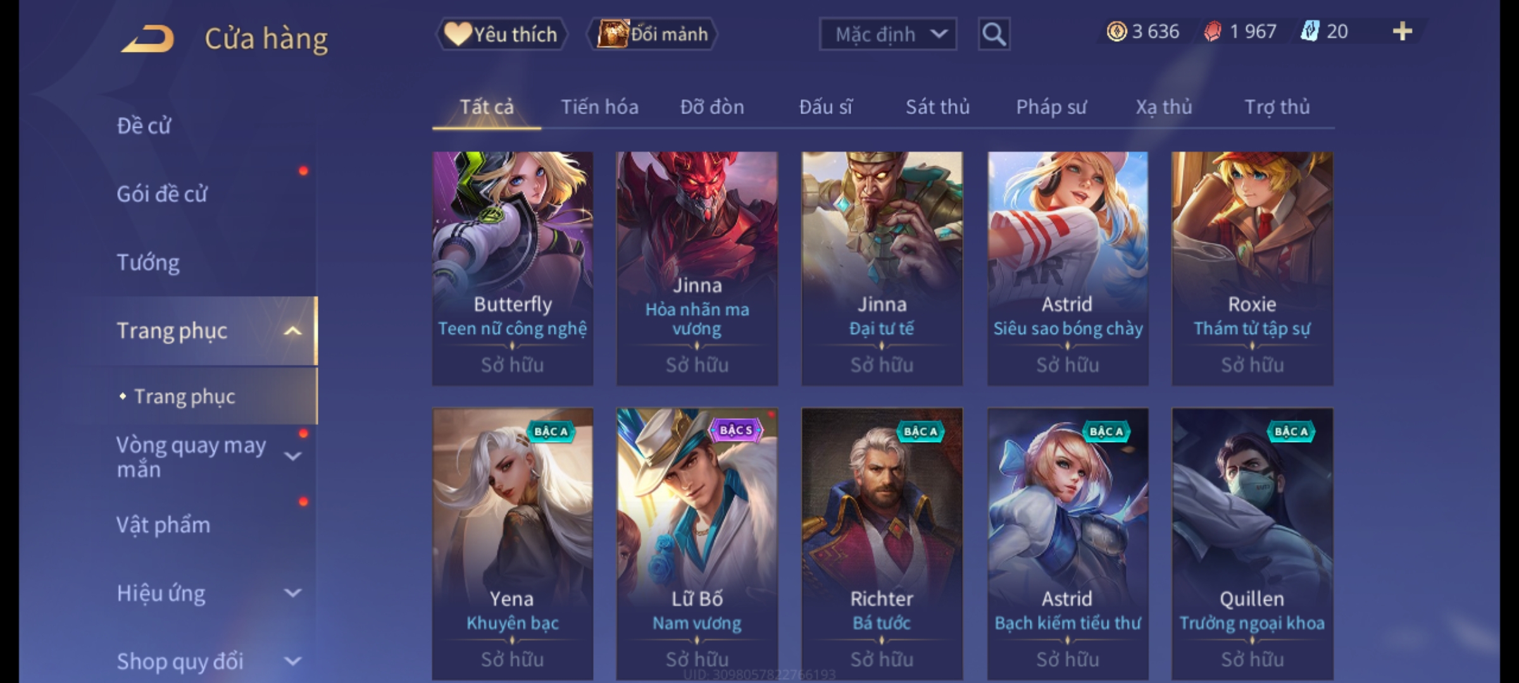The width and height of the screenshot is (1519, 683).
Task: Open the Đổi mảnh chest button
Action: [x=652, y=34]
